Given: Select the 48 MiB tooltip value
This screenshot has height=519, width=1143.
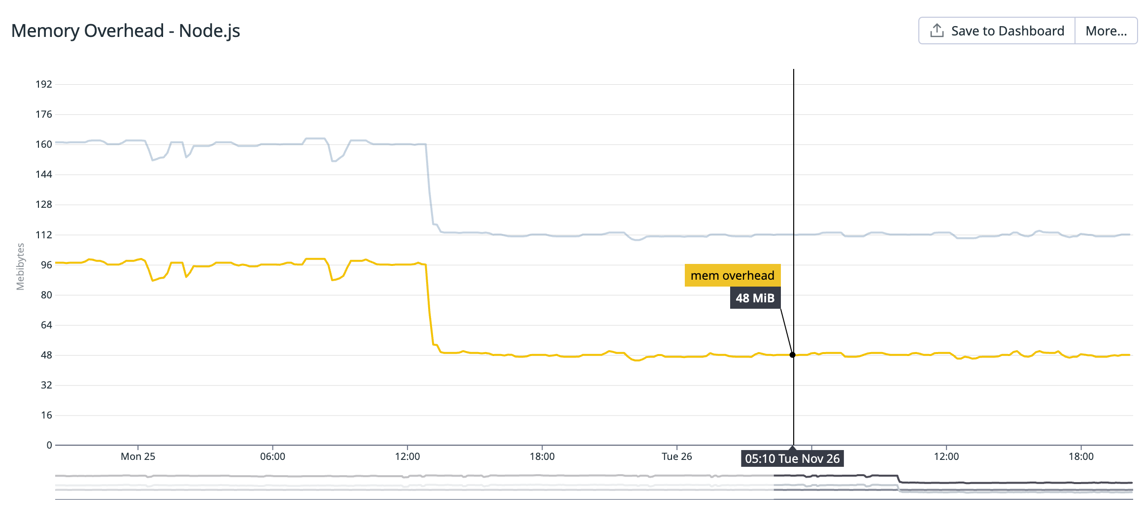Looking at the screenshot, I should pos(755,298).
